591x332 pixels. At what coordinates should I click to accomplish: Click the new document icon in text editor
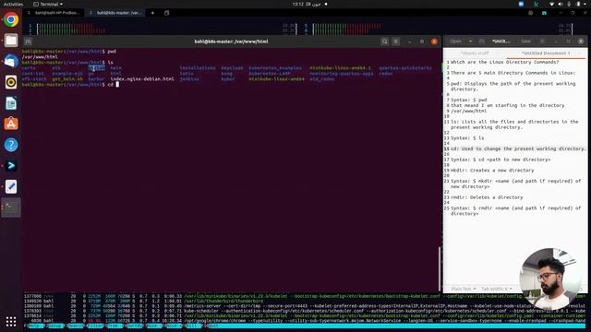(x=482, y=41)
